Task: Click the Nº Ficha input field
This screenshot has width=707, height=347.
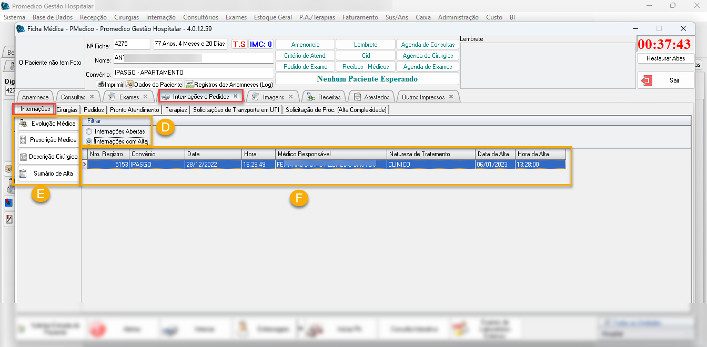Action: (x=131, y=44)
